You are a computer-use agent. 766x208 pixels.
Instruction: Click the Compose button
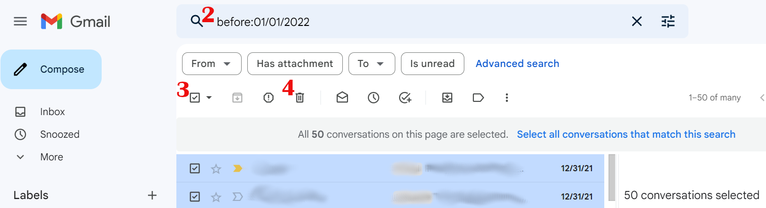pos(51,69)
